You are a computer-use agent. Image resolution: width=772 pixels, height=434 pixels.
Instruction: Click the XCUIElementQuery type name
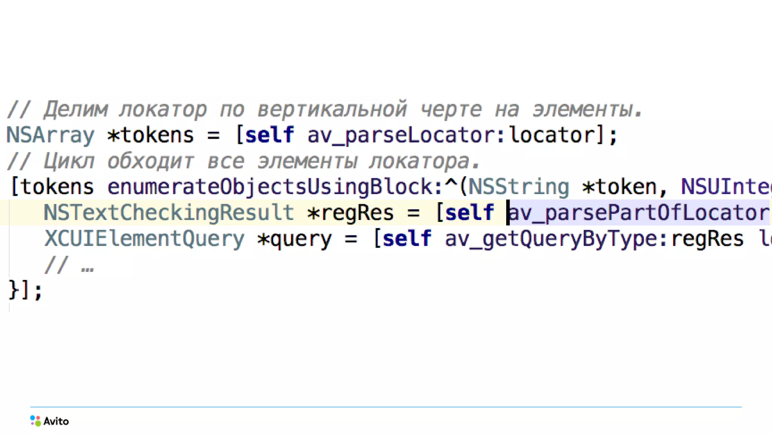pyautogui.click(x=144, y=239)
